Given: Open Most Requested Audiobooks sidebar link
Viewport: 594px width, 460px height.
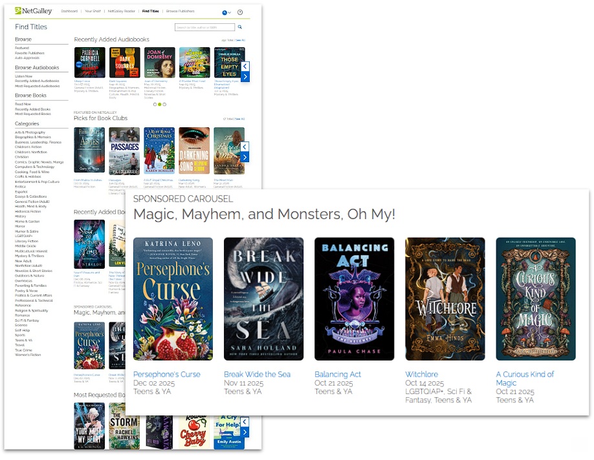Looking at the screenshot, I should pyautogui.click(x=37, y=87).
